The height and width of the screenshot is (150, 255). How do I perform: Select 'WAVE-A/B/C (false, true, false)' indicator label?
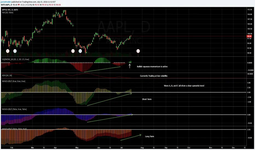pos(14,109)
